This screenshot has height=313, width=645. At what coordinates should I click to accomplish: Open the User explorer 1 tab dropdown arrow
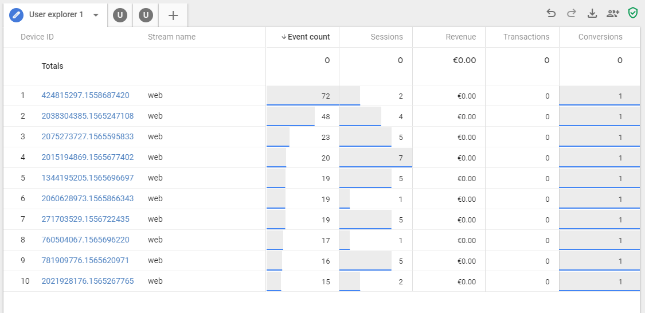pyautogui.click(x=96, y=15)
